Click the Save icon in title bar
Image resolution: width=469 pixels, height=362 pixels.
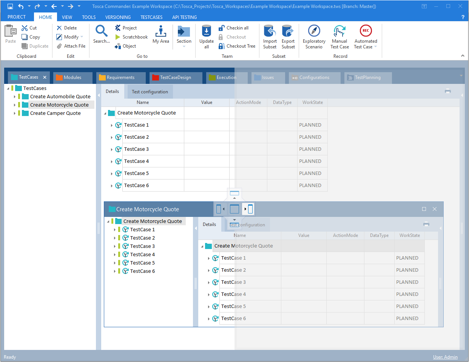pos(10,6)
